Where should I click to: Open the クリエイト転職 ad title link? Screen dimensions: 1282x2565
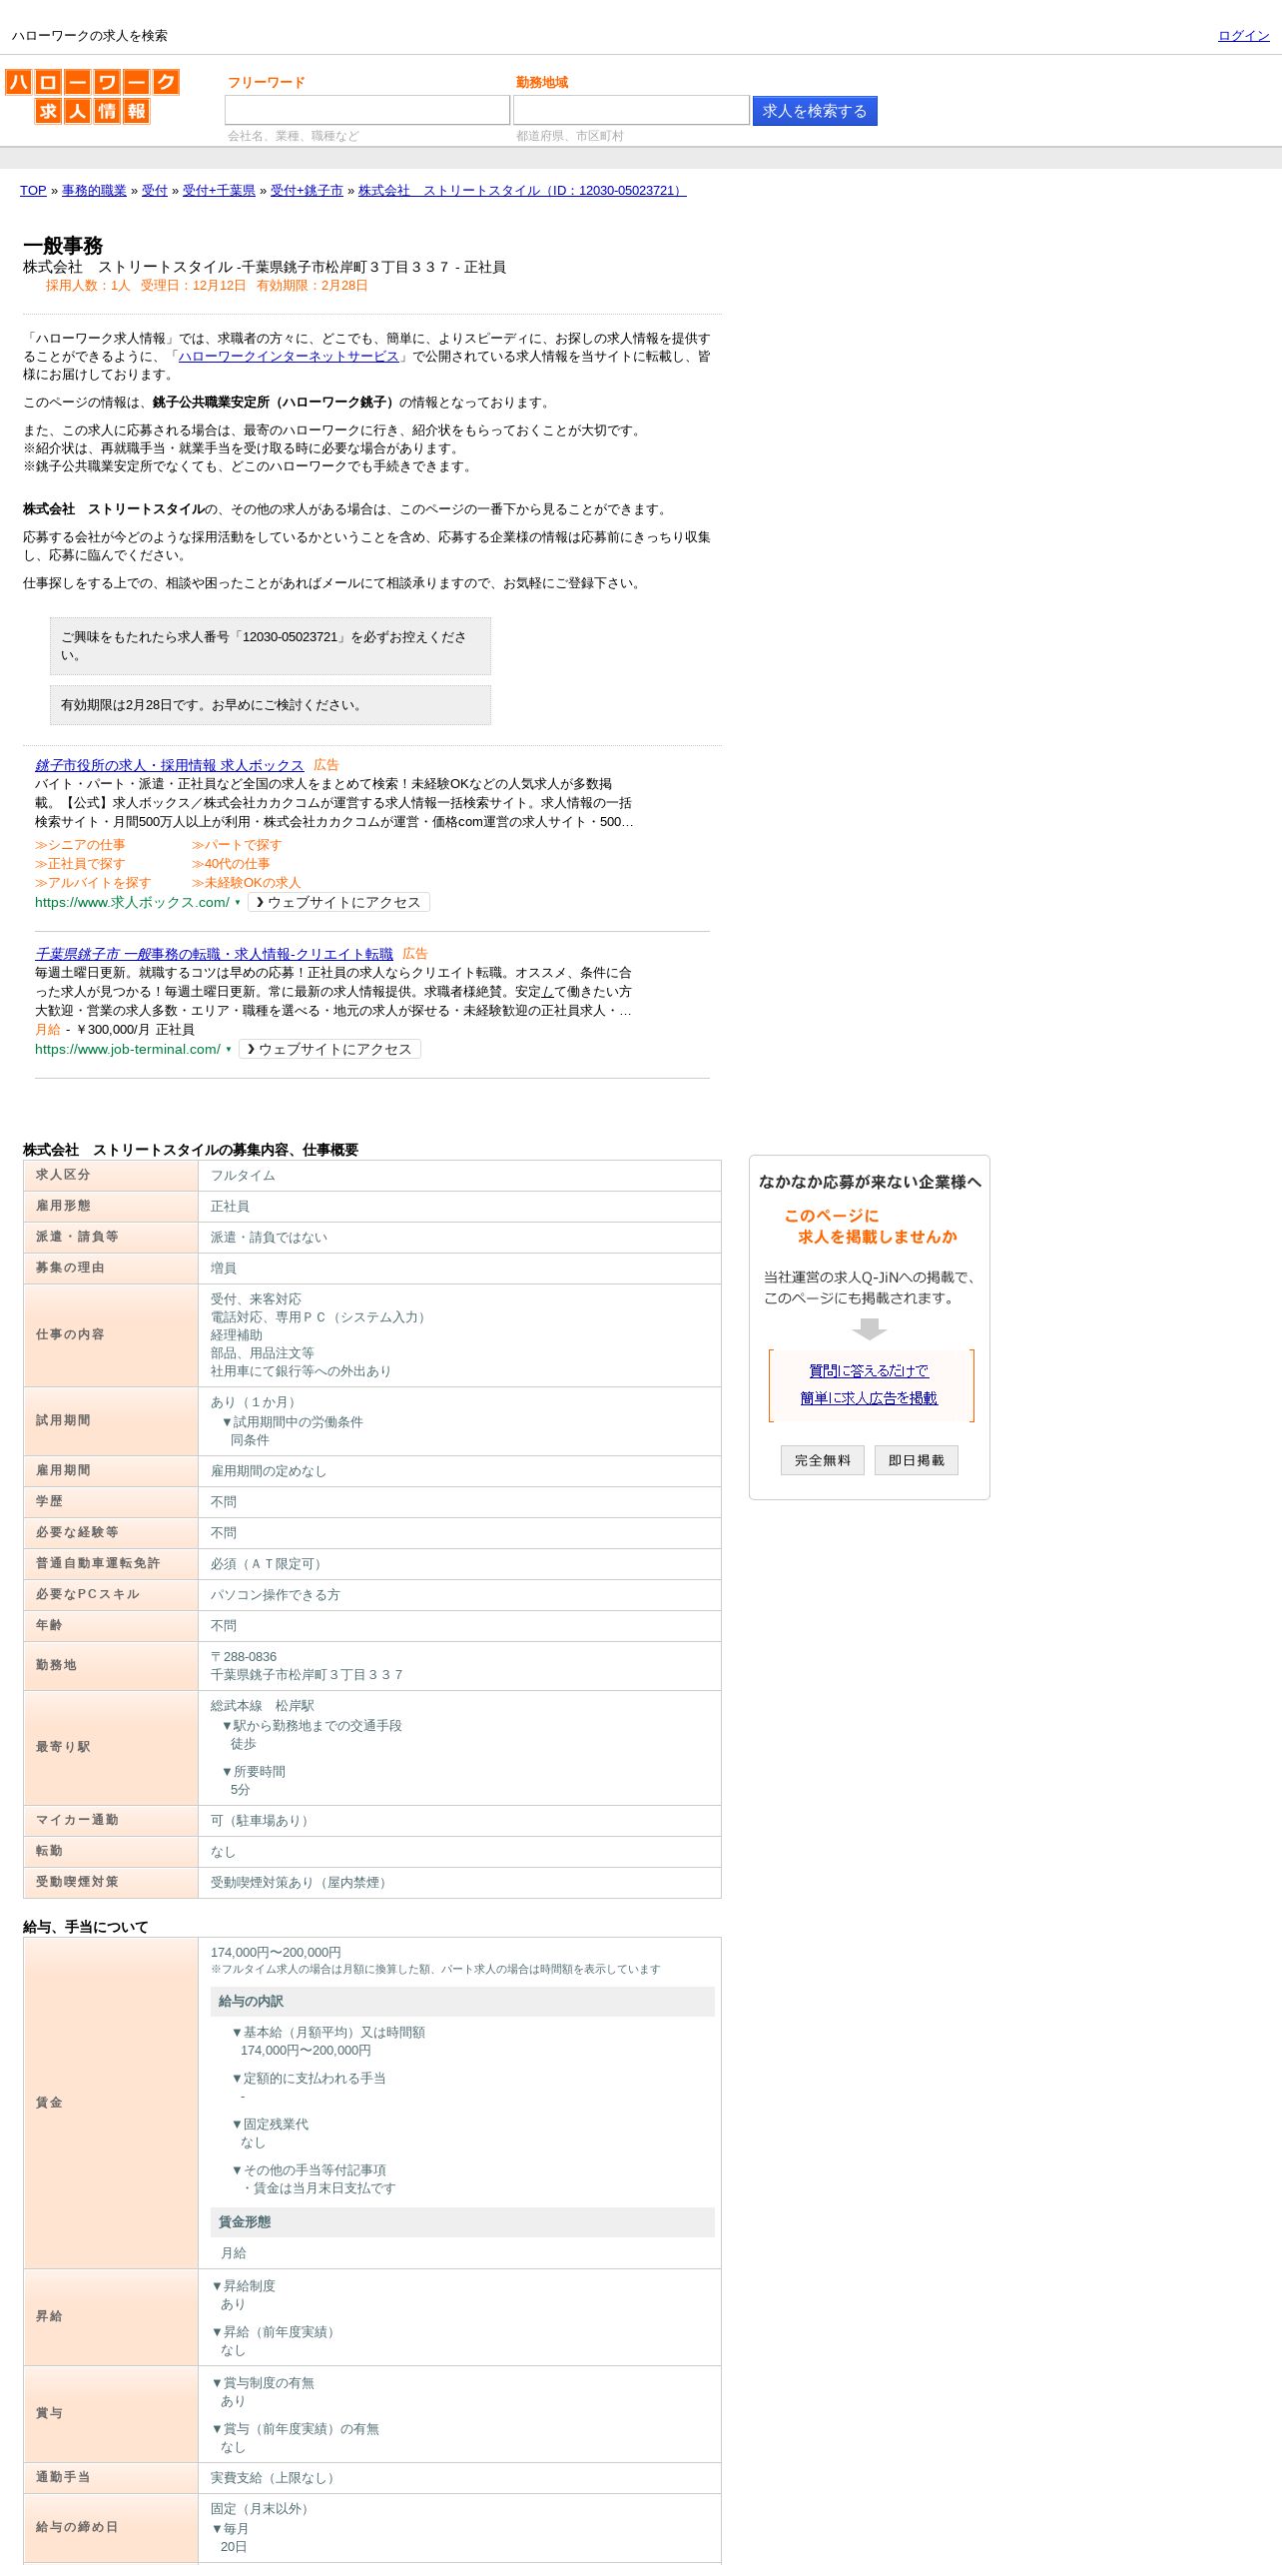point(214,954)
